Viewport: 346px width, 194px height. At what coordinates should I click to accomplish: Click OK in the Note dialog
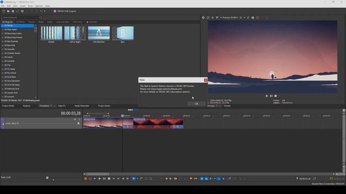[196, 104]
